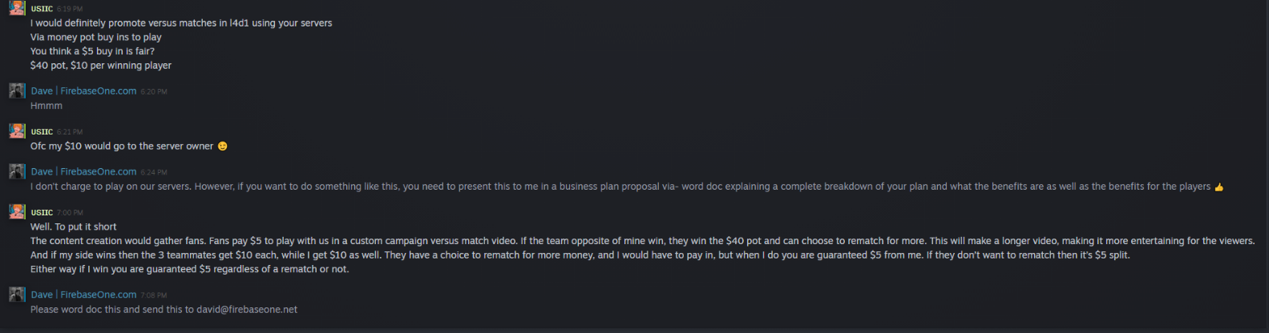Open Dave | FirebaseOne.com name at 6:20 PM
Viewport: 1269px width, 333px height.
pos(83,91)
